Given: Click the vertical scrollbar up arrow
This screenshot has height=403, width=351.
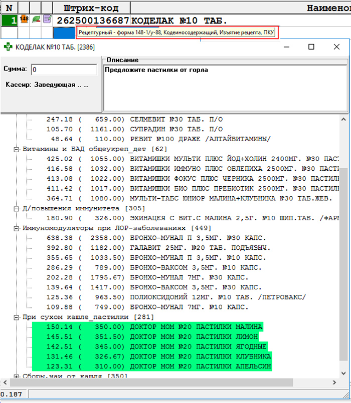Looking at the screenshot, I should click(343, 120).
